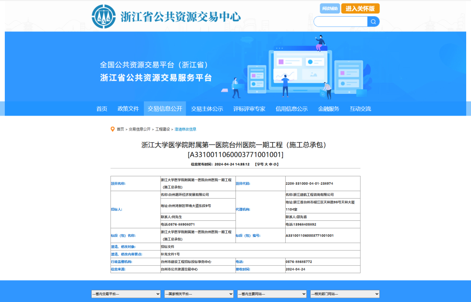Viewport: 471px width, 302px height.
Task: Open 评标评审专家 navigation item
Action: click(x=249, y=109)
